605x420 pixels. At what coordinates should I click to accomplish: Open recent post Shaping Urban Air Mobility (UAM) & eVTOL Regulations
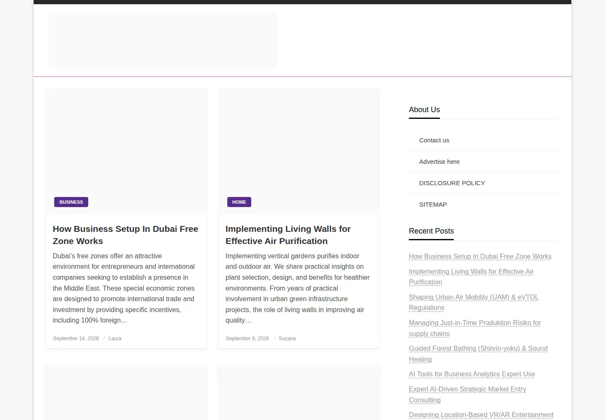[473, 302]
